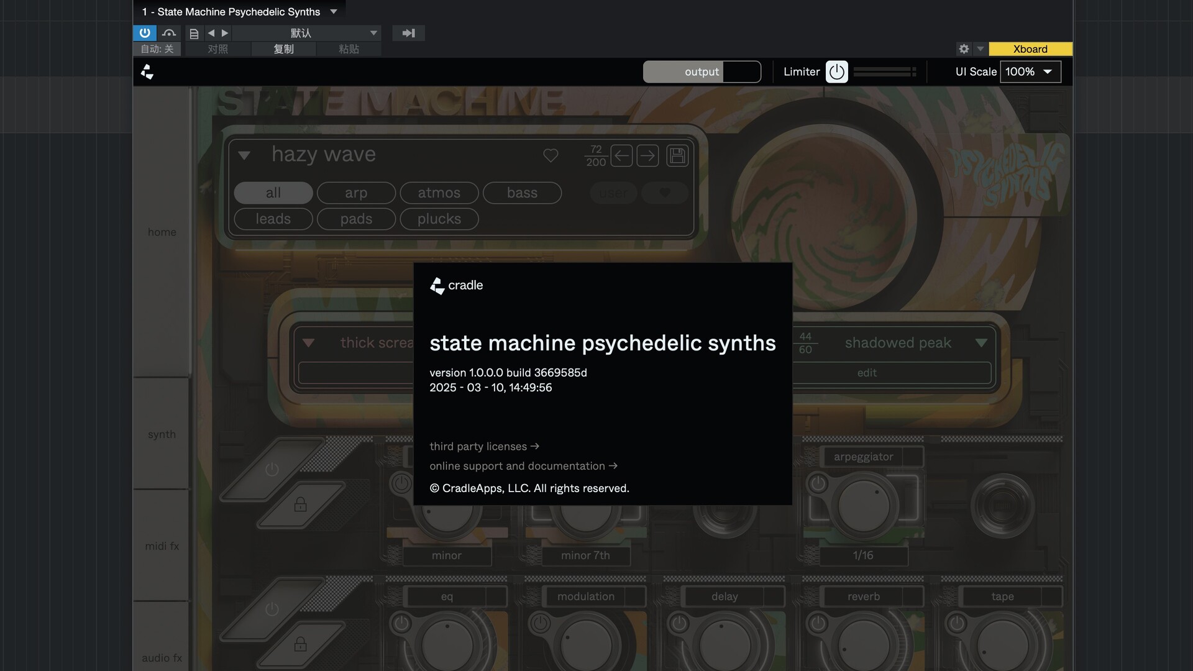The image size is (1193, 671).
Task: Open the plugin settings gear icon
Action: pos(964,49)
